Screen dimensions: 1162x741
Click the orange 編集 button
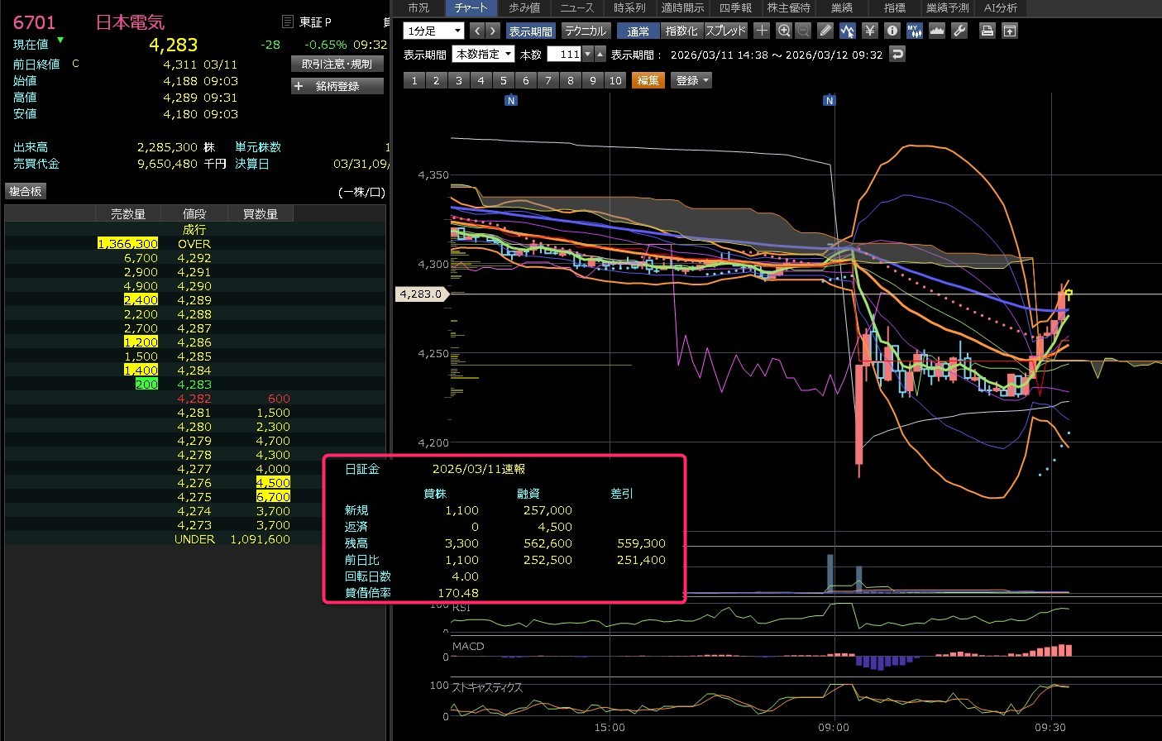[648, 80]
